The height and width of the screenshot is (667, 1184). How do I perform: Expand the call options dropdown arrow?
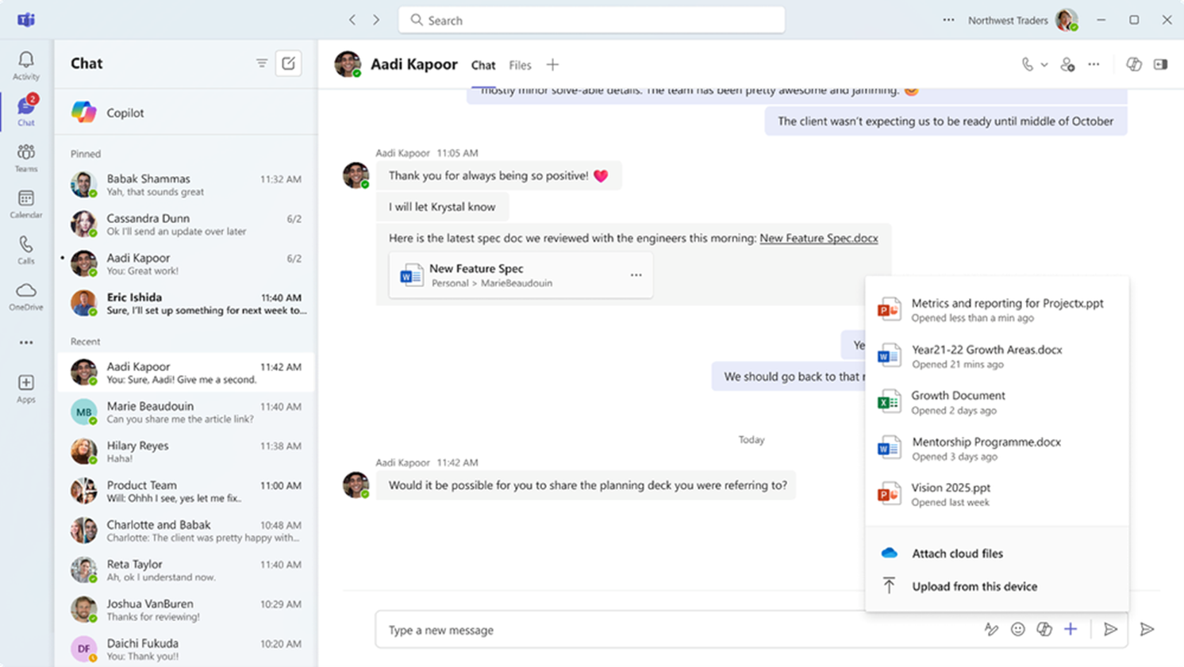1044,65
